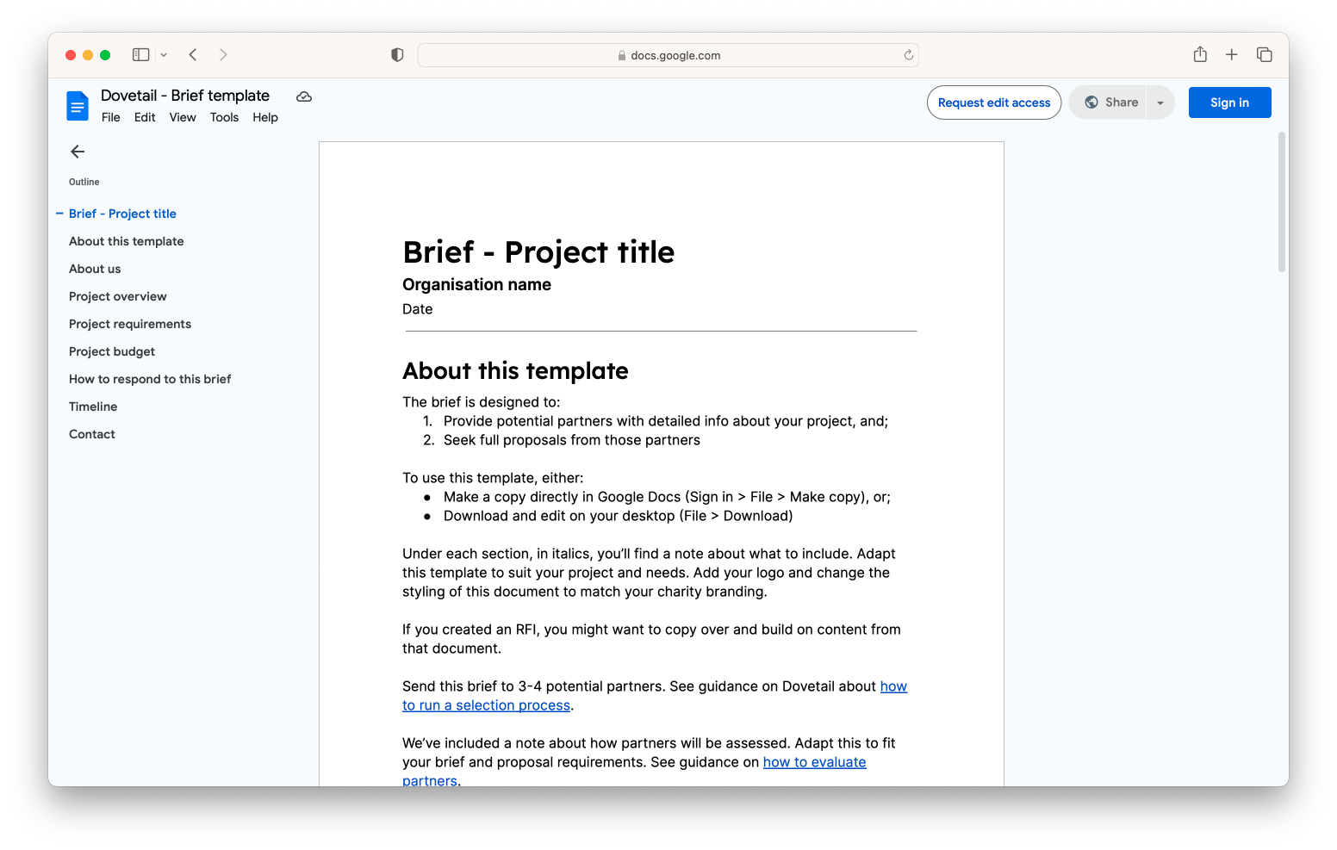1337x850 pixels.
Task: Open a new Safari tab
Action: point(1232,54)
